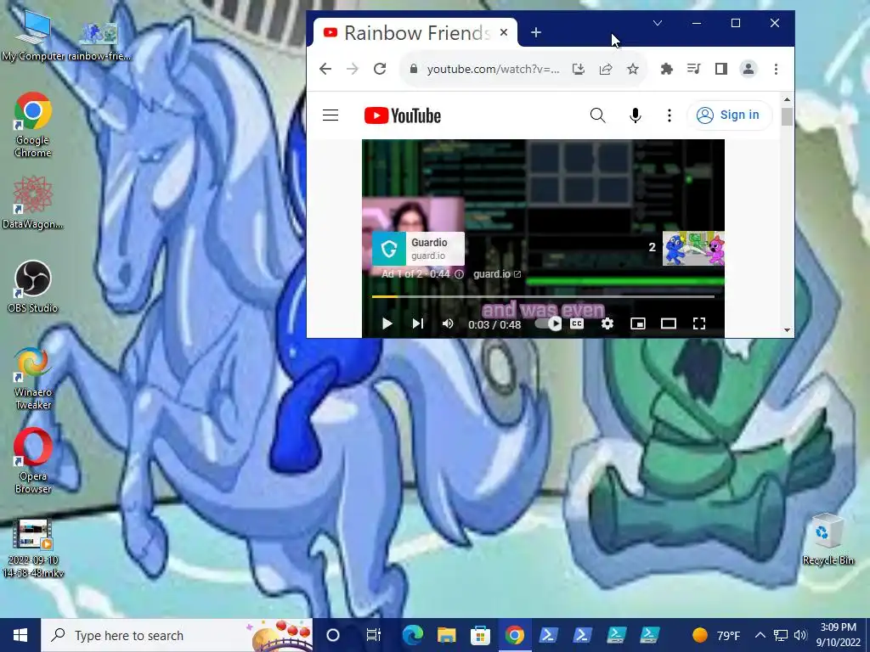Select the Winaero Tweaker desktop shortcut
This screenshot has height=652, width=870.
33,379
